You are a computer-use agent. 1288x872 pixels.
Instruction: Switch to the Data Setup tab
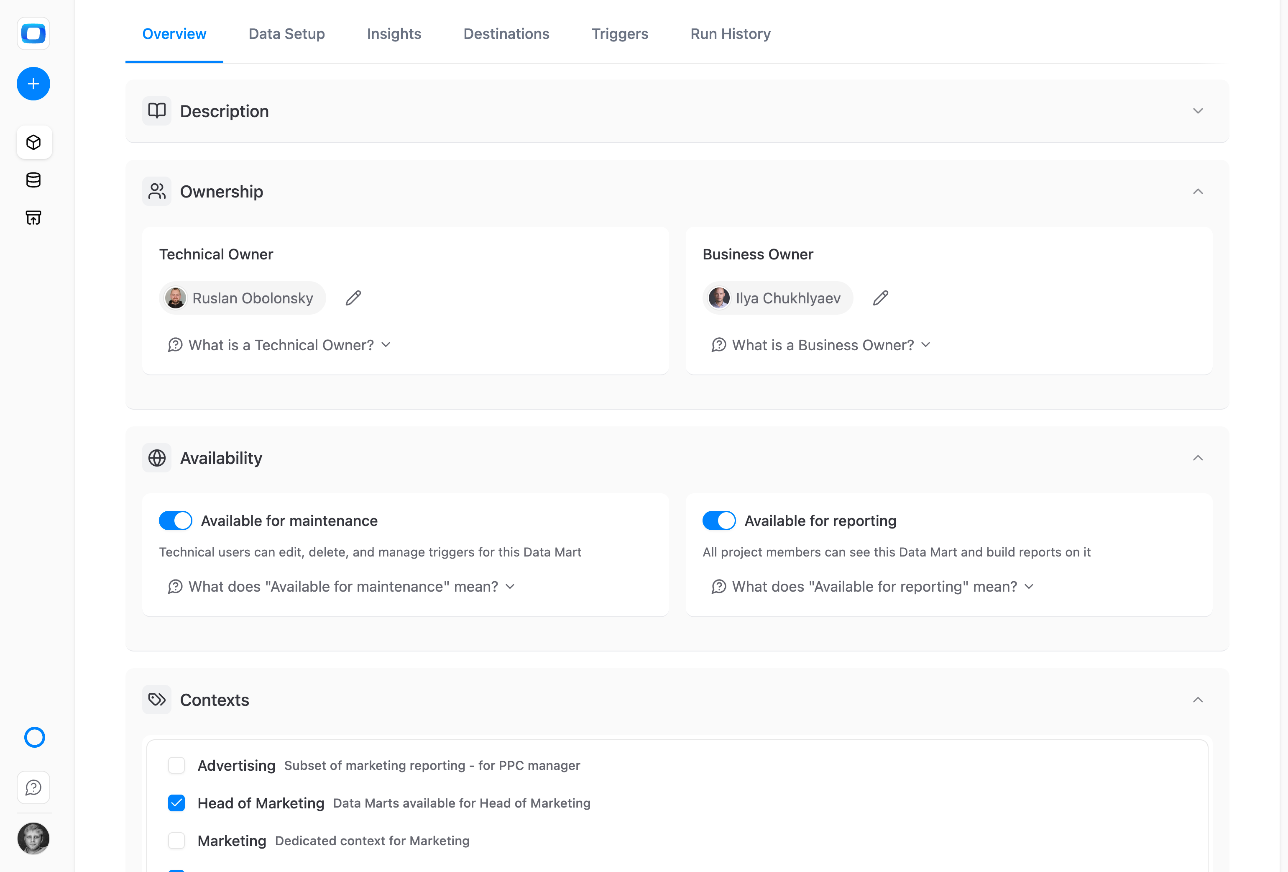tap(286, 34)
